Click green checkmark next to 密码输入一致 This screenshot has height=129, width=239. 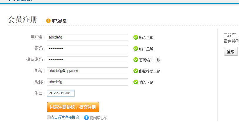[136, 60]
